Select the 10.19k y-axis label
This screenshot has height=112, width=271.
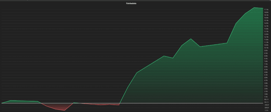tap(266, 48)
